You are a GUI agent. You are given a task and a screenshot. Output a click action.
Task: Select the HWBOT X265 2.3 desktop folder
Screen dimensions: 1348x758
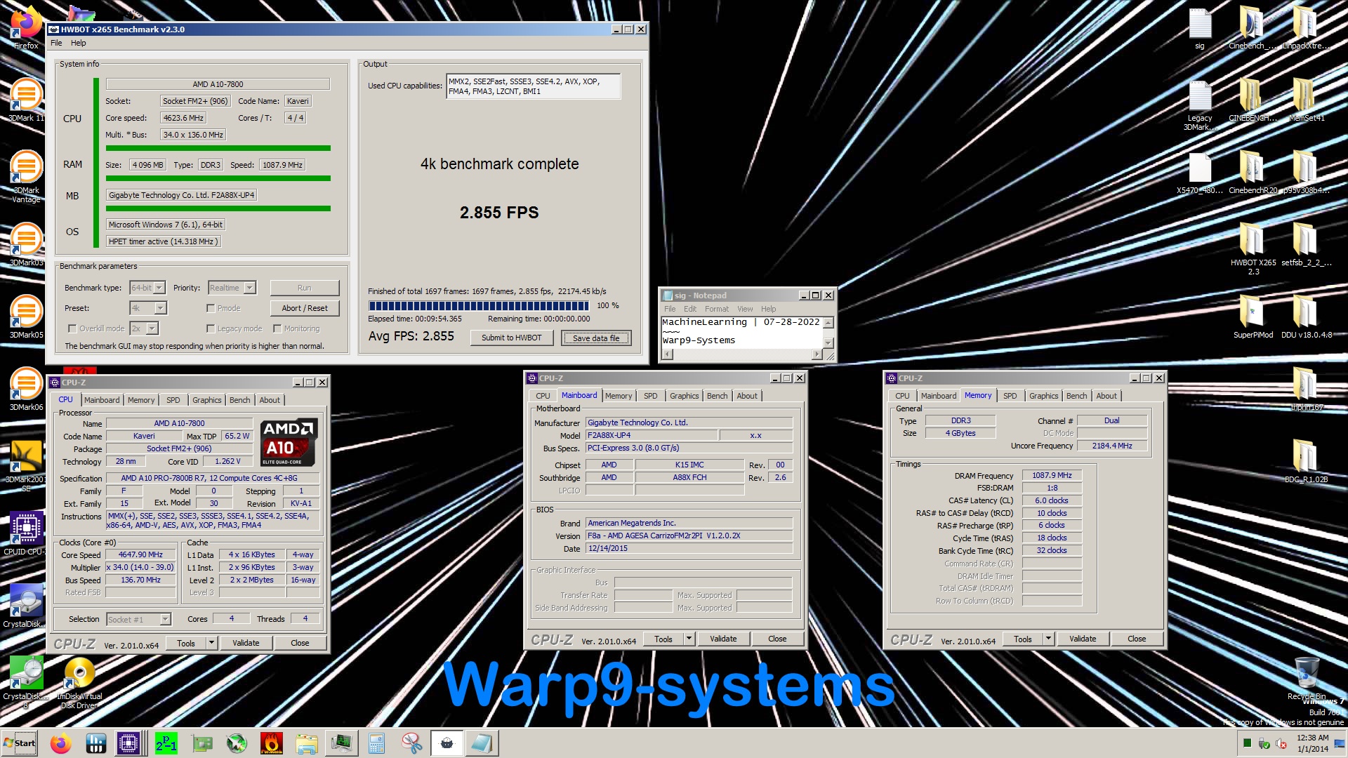click(x=1253, y=247)
